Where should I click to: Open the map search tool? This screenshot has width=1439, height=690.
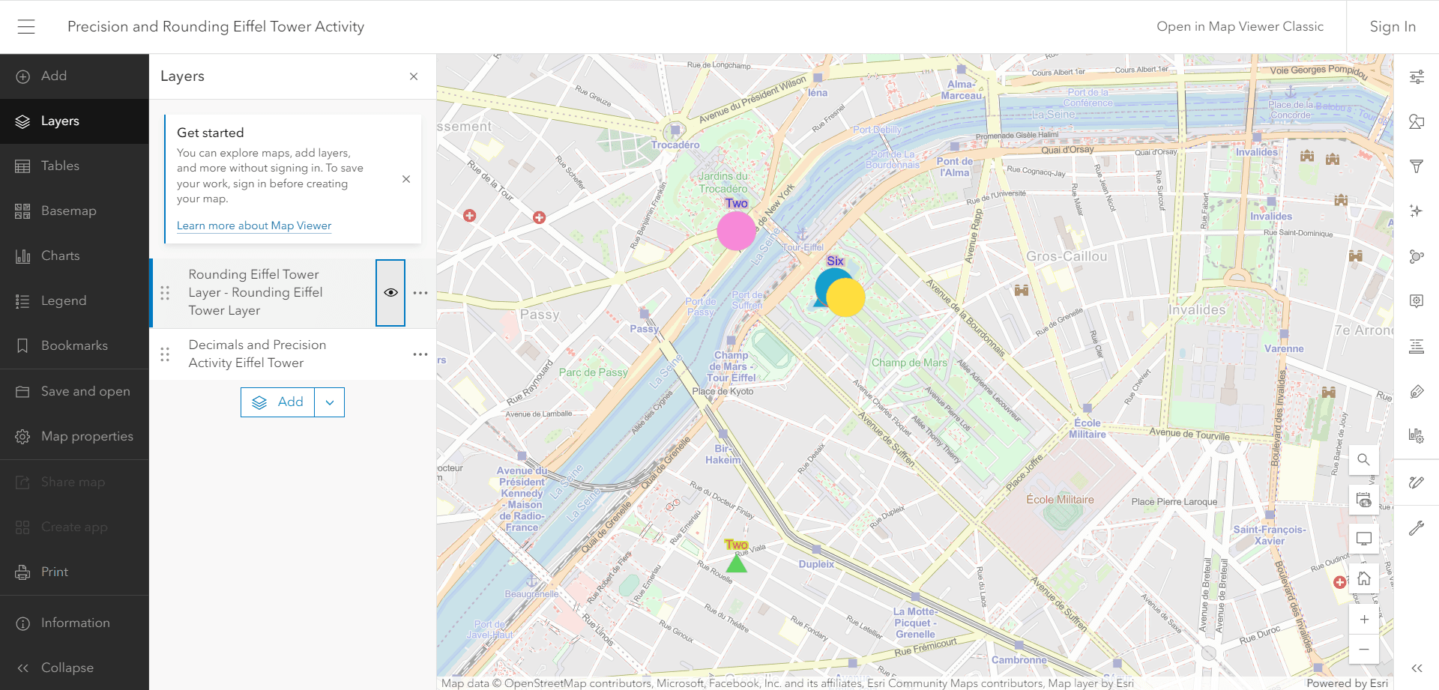click(x=1363, y=459)
